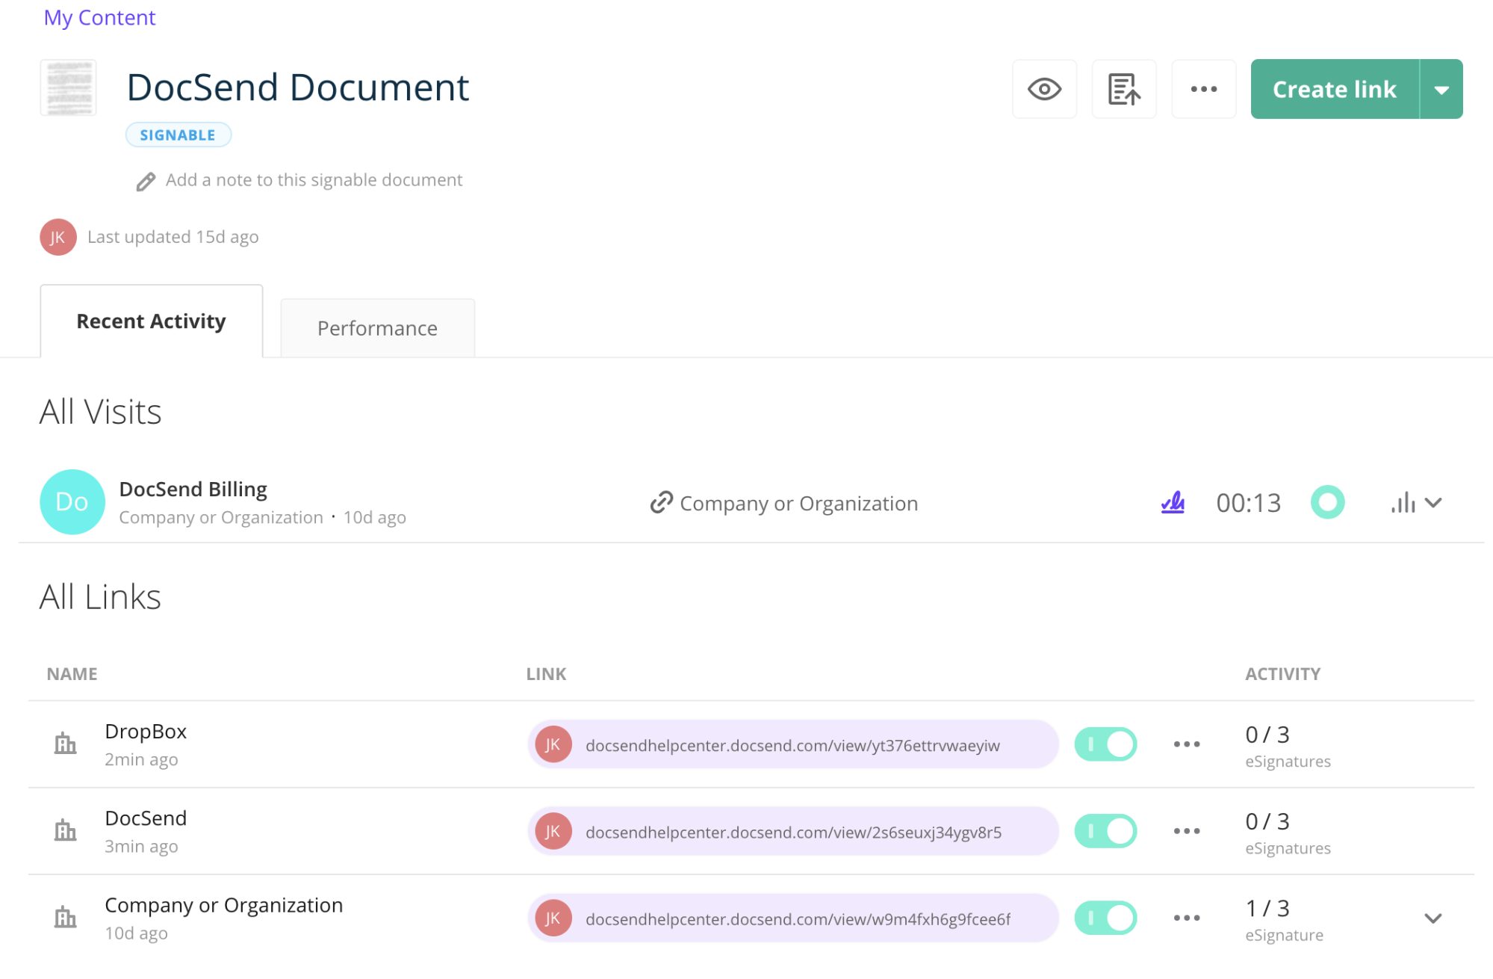1493x979 pixels.
Task: Add a note to this signable document
Action: tap(314, 180)
